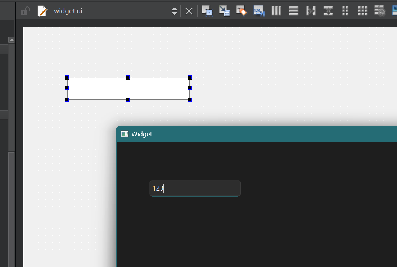The height and width of the screenshot is (267, 397).
Task: Click the text field containing 123
Action: (x=195, y=188)
